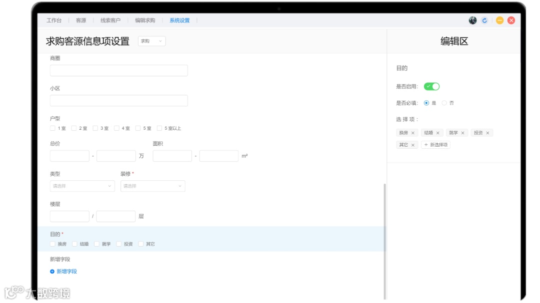Check the 4室 户型 checkbox
This screenshot has width=540, height=303.
pyautogui.click(x=116, y=128)
